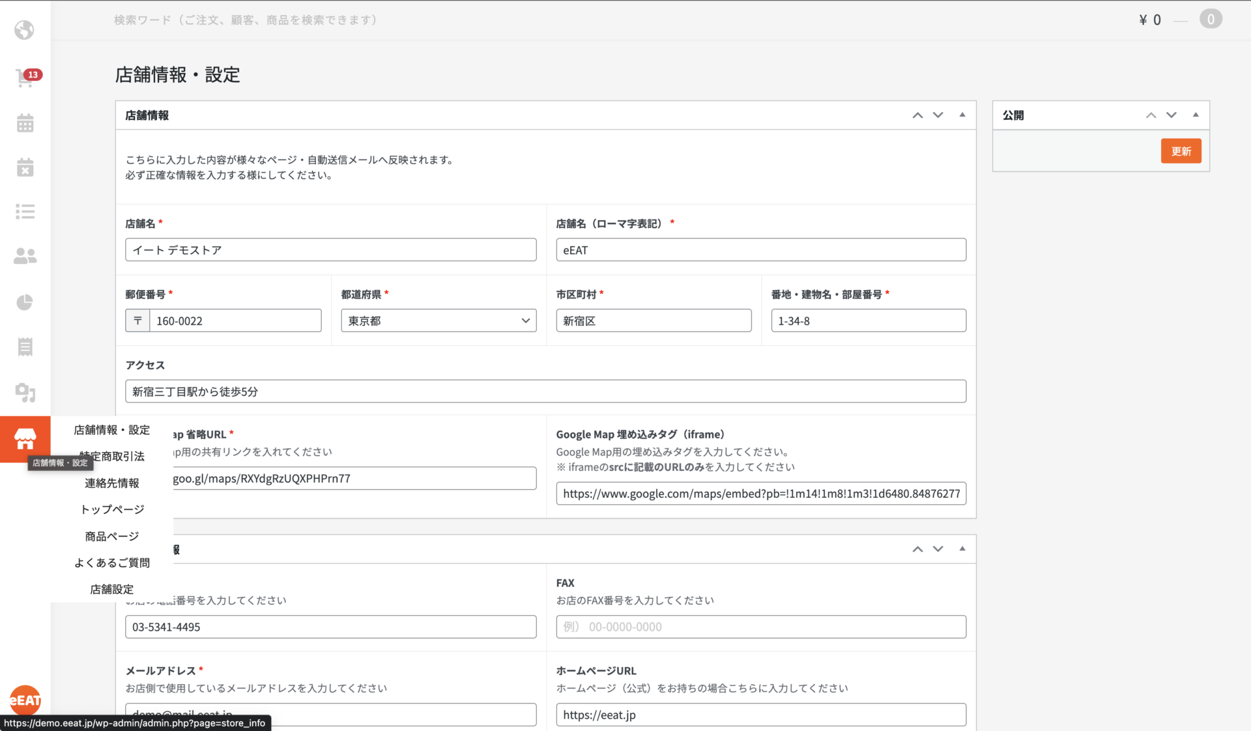Open the calendar grid icon

point(25,123)
